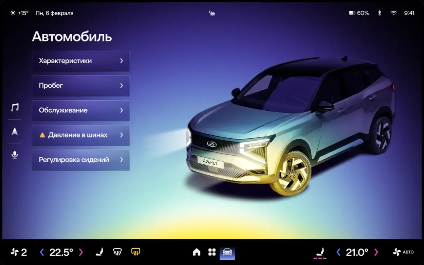The image size is (424, 265).
Task: Toggle driver seat heating
Action: coord(99,252)
